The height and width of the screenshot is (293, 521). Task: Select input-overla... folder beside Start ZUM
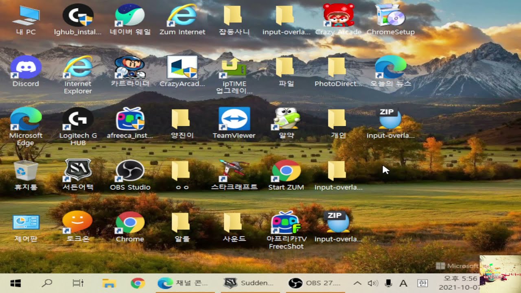click(x=338, y=176)
